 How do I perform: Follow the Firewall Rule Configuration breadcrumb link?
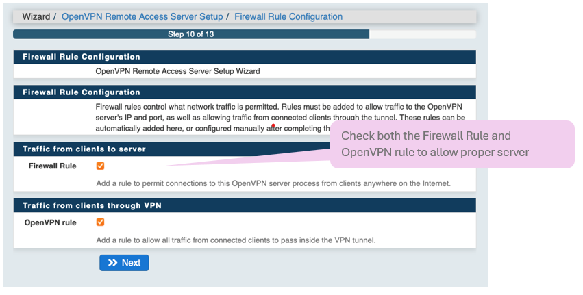(x=288, y=16)
